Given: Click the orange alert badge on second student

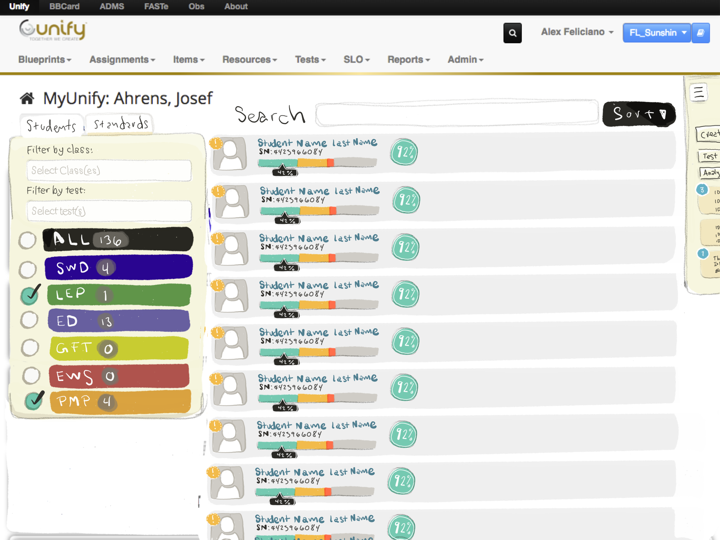Looking at the screenshot, I should [218, 191].
